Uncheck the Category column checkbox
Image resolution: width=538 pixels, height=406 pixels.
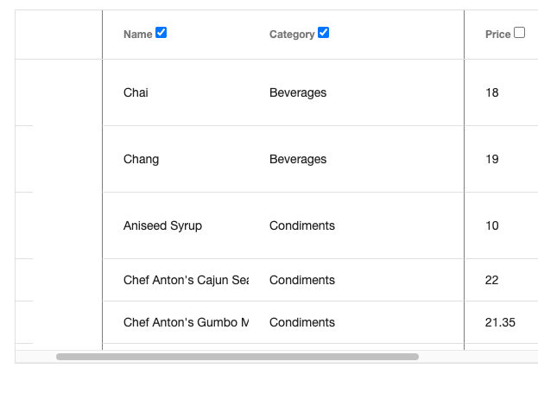(323, 33)
